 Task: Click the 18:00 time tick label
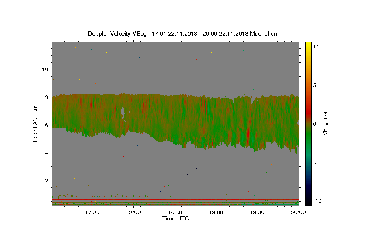pyautogui.click(x=134, y=213)
